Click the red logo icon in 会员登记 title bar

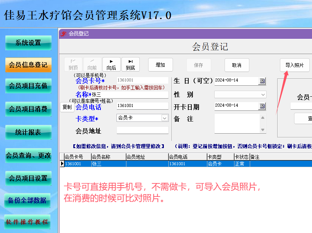pos(63,34)
